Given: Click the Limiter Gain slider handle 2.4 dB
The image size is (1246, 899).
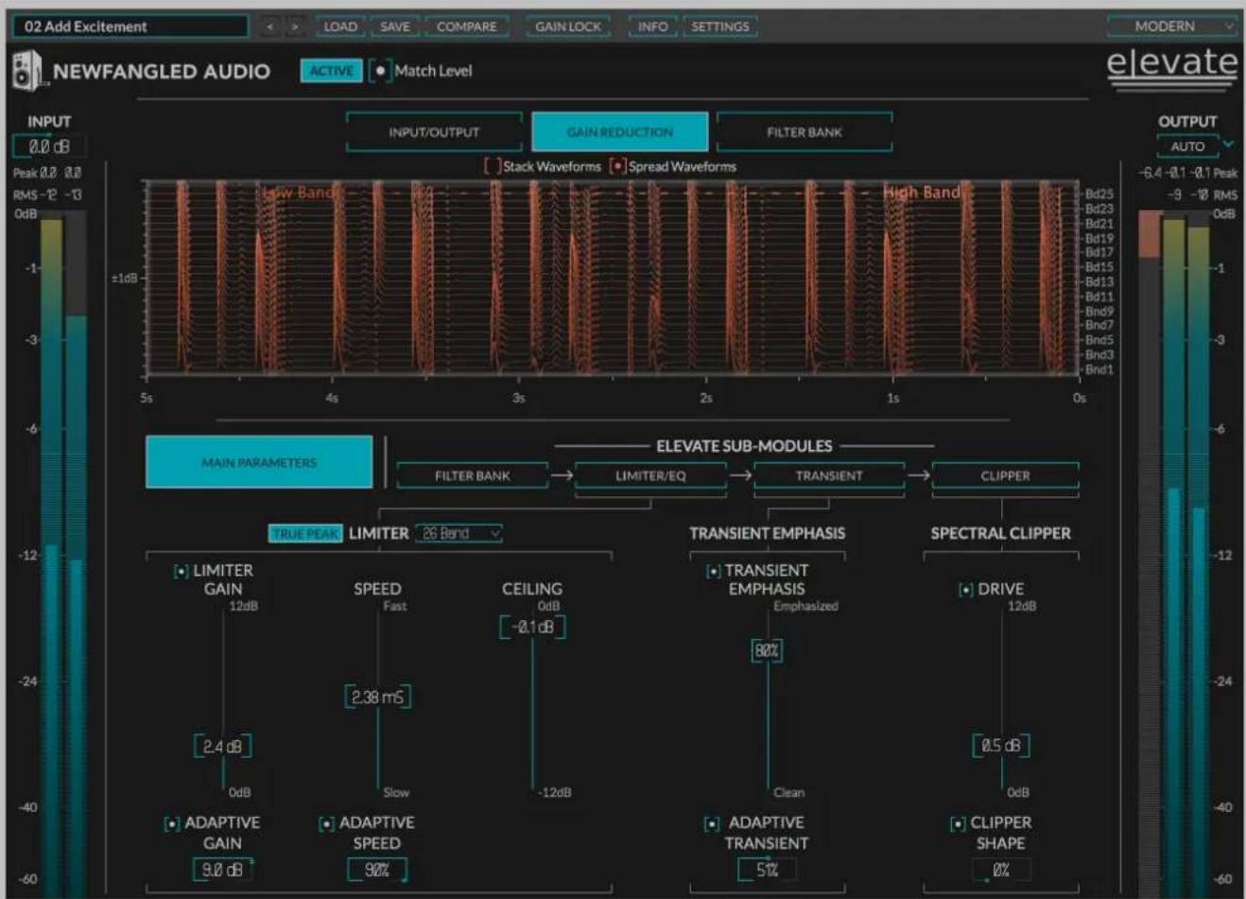Looking at the screenshot, I should click(223, 747).
